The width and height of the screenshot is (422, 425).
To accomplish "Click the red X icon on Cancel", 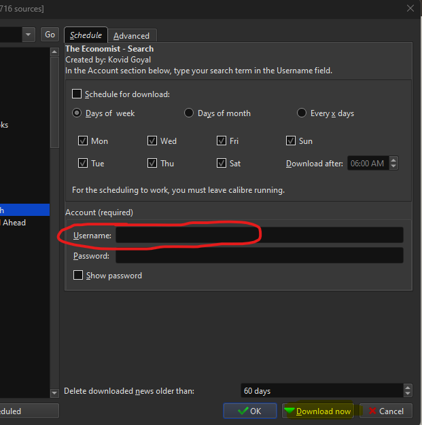I will [372, 411].
